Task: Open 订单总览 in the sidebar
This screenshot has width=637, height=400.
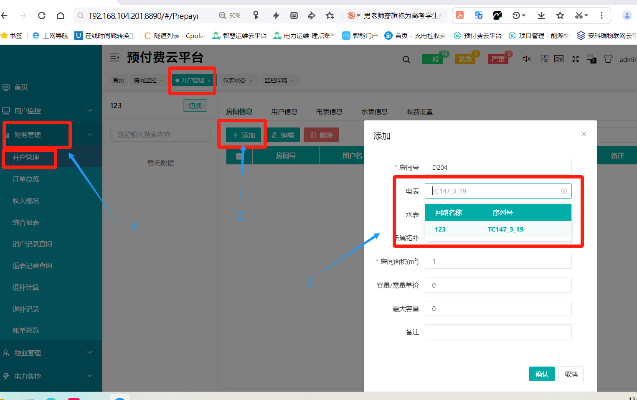Action: pos(26,179)
